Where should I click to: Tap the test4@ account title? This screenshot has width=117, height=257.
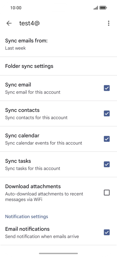tap(30, 23)
